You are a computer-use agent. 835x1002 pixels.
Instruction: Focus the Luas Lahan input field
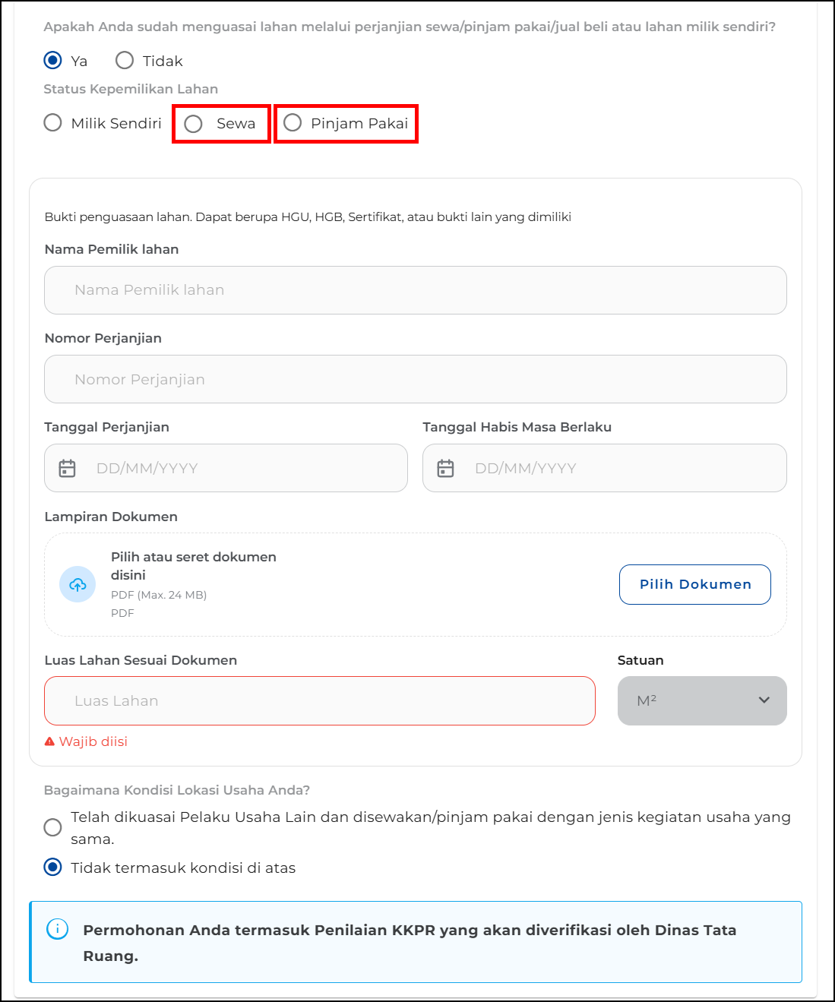pos(319,700)
